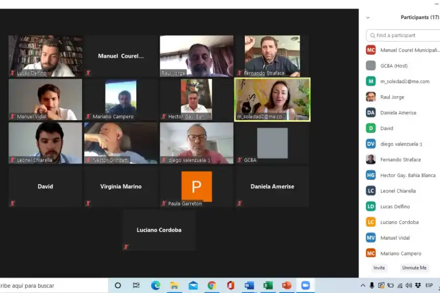Select GCBA (Host) in the participants list

click(394, 66)
